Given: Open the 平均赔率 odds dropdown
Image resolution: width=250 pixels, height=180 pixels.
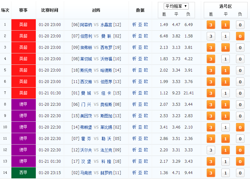Looking at the screenshot, I should [176, 6].
